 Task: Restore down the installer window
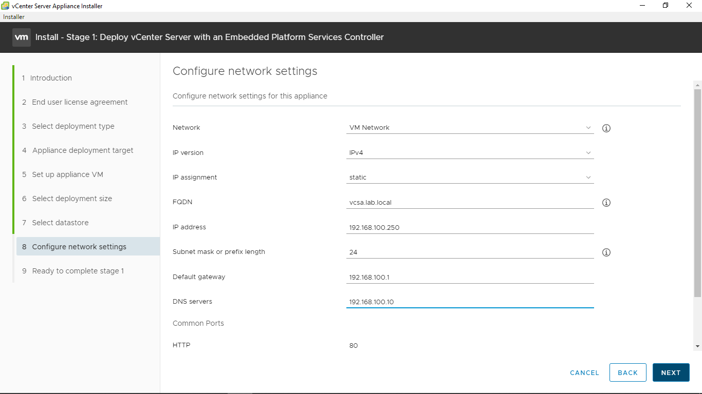(666, 6)
